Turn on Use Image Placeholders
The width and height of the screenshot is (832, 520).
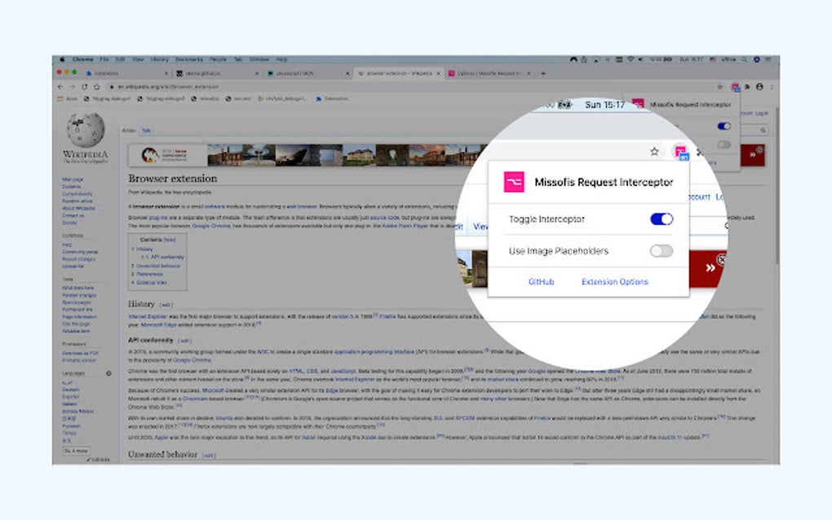click(662, 251)
